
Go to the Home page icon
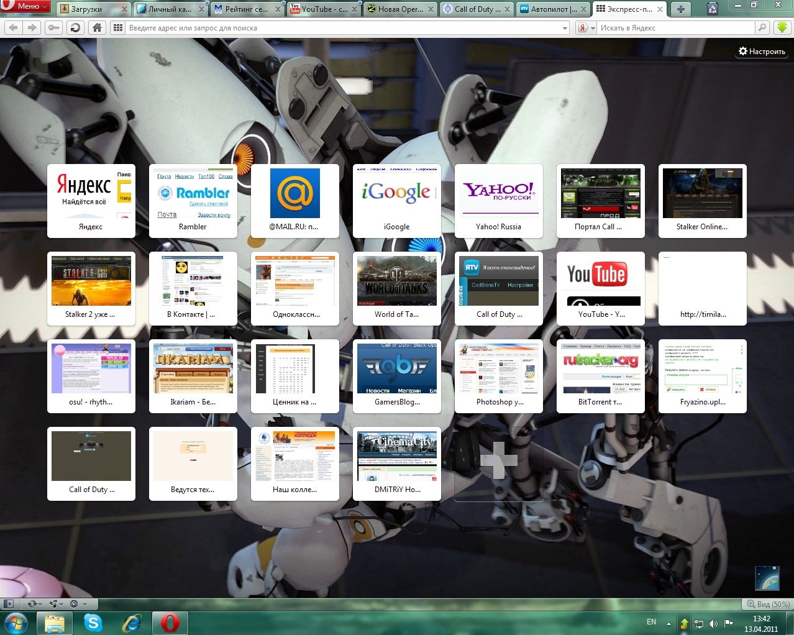tap(97, 27)
